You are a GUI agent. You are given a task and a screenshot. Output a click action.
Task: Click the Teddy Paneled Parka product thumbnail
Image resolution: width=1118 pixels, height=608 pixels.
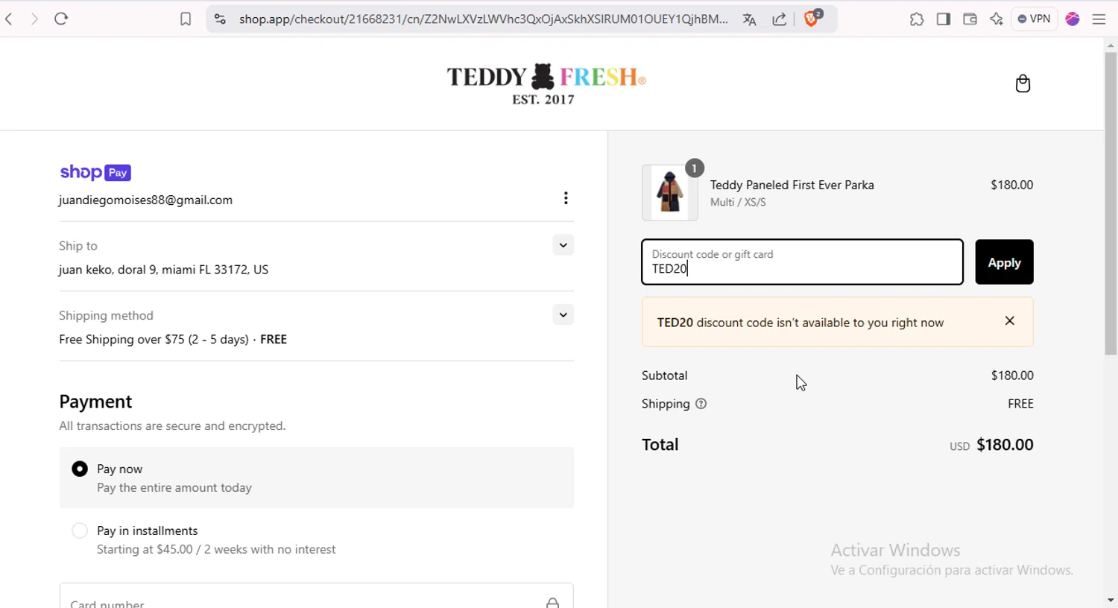tap(669, 193)
